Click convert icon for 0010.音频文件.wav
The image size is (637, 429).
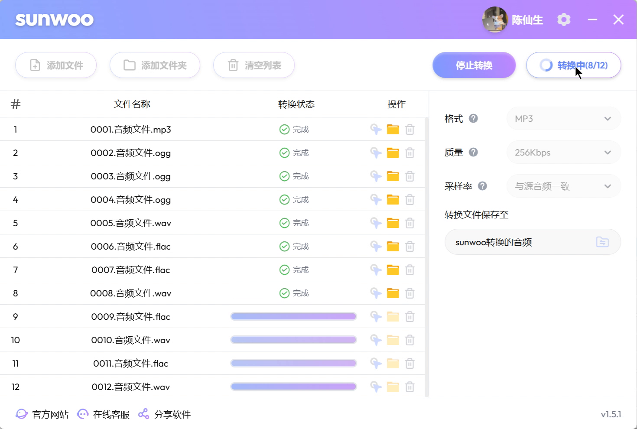(x=376, y=340)
